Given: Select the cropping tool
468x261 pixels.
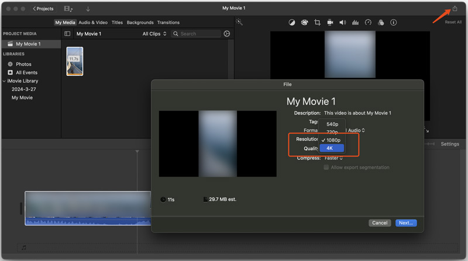Looking at the screenshot, I should [x=317, y=22].
